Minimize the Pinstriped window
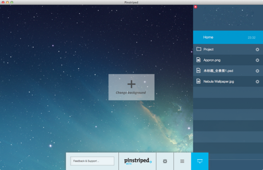Image resolution: width=263 pixels, height=170 pixels. pyautogui.click(x=7, y=2)
